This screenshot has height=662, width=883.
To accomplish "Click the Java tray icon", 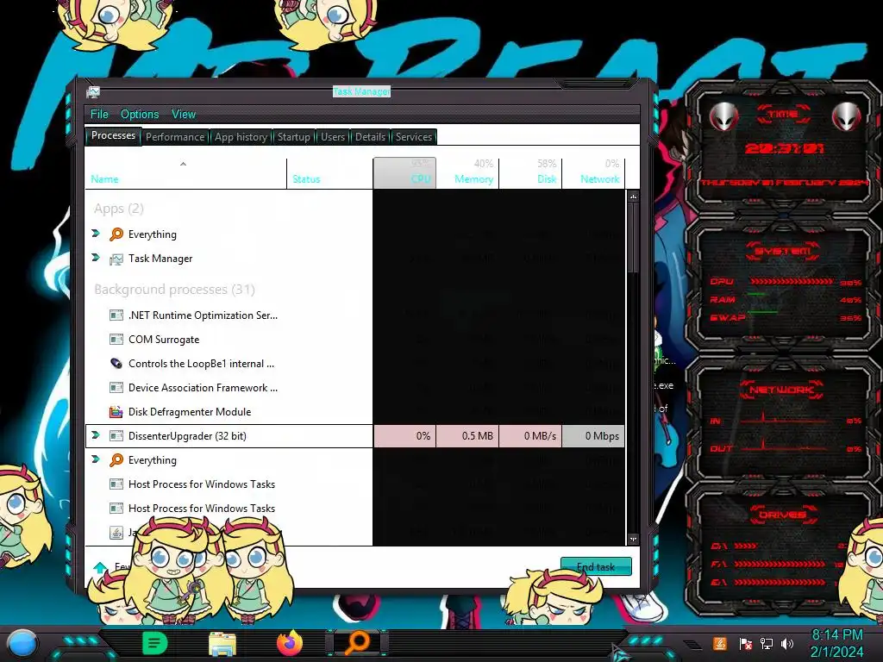I will [720, 643].
